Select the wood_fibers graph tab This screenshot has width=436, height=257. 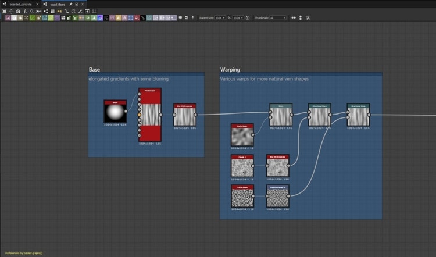coord(56,4)
